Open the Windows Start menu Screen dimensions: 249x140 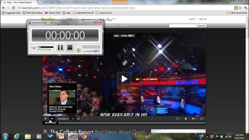5,137
